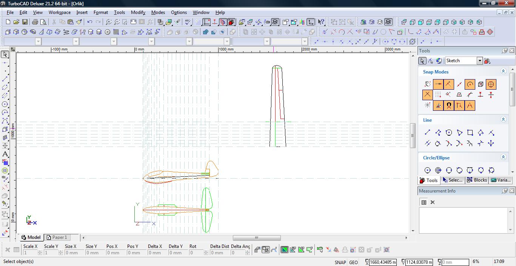
Task: Switch to the Blocks tab
Action: 477,180
